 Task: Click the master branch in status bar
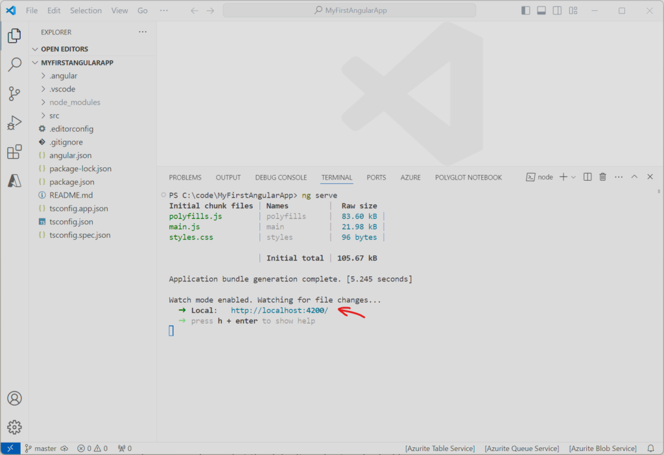click(40, 448)
